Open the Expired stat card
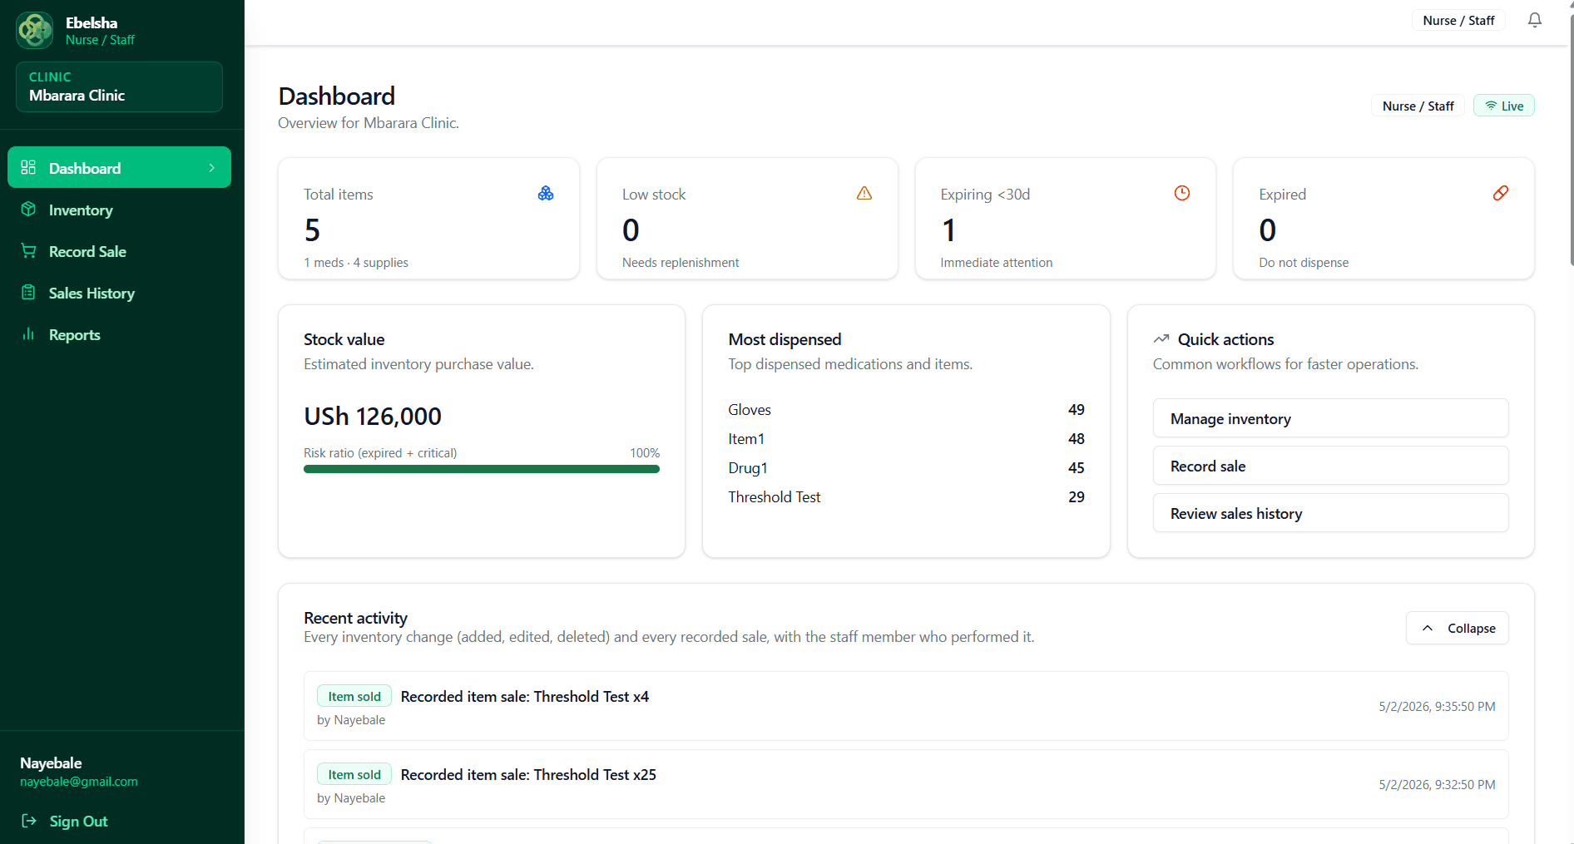This screenshot has height=844, width=1574. click(x=1383, y=219)
